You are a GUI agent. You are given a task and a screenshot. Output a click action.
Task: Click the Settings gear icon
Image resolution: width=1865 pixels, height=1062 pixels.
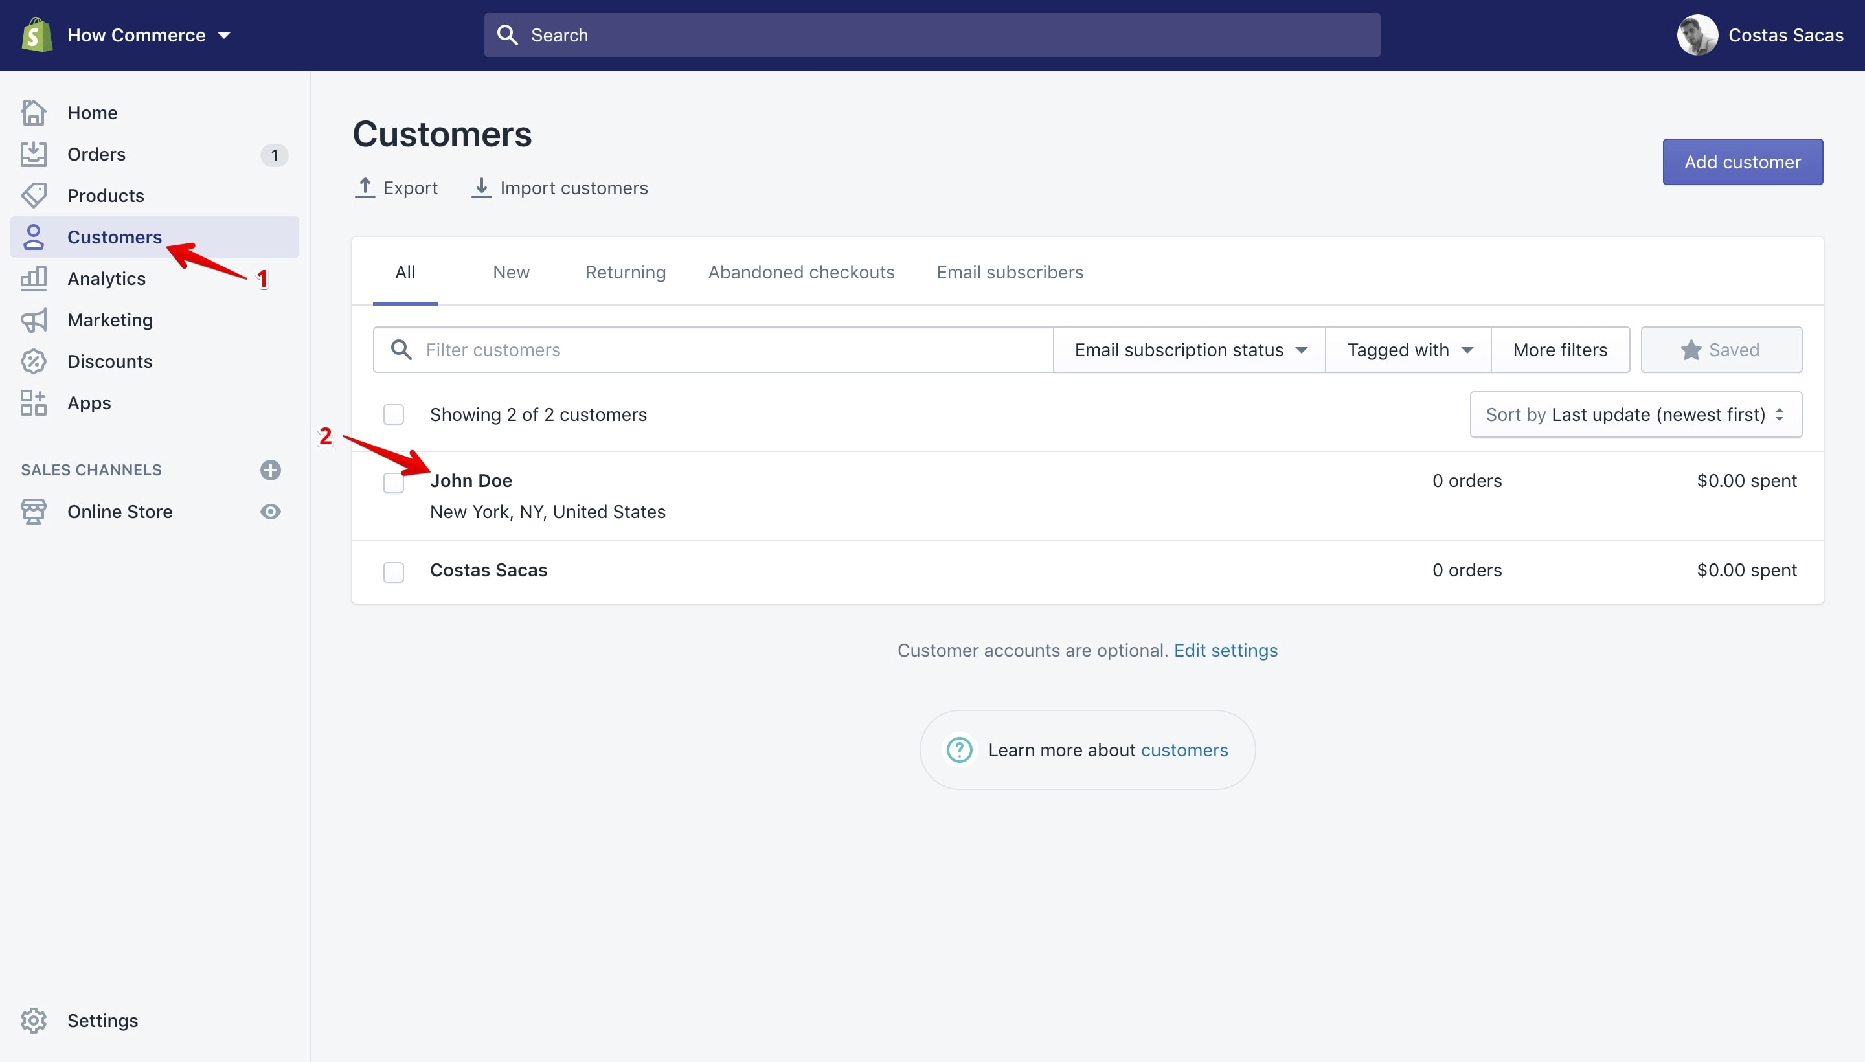coord(34,1021)
